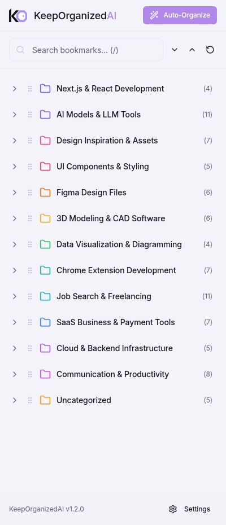The width and height of the screenshot is (226, 525).
Task: Select the Communication & Productivity folder name
Action: coord(112,374)
